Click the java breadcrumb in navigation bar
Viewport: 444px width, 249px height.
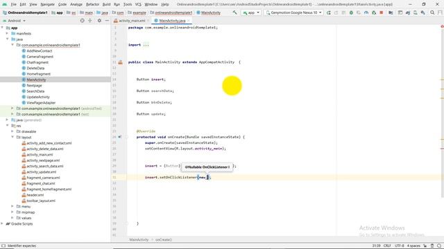(x=105, y=12)
